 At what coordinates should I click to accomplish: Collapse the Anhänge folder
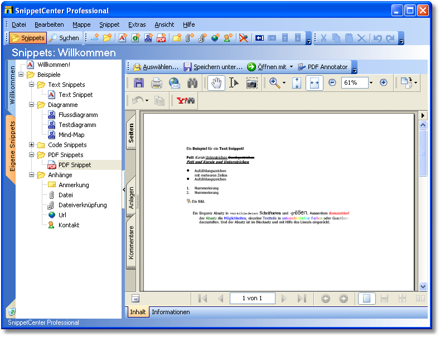click(31, 175)
